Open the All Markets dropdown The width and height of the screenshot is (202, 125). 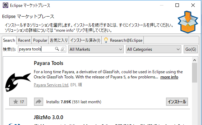(x=96, y=49)
